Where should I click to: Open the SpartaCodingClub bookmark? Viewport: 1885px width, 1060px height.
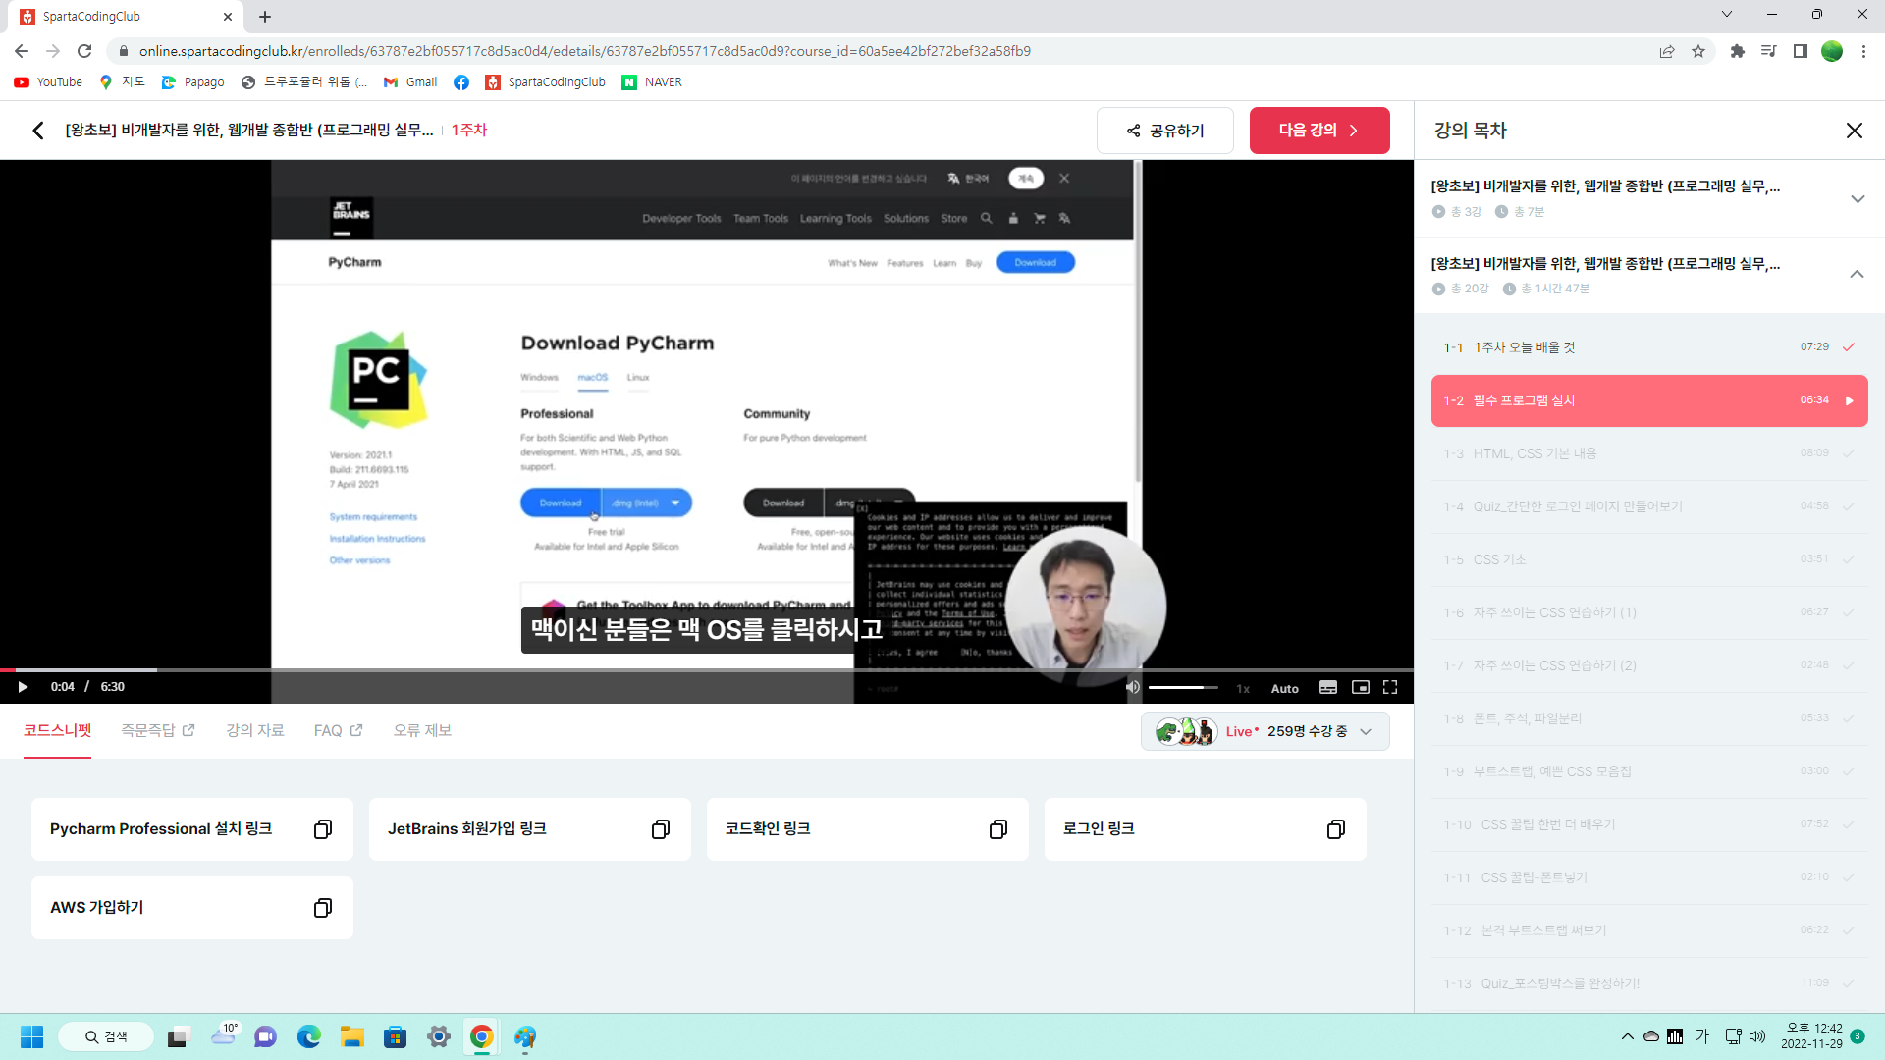point(546,82)
